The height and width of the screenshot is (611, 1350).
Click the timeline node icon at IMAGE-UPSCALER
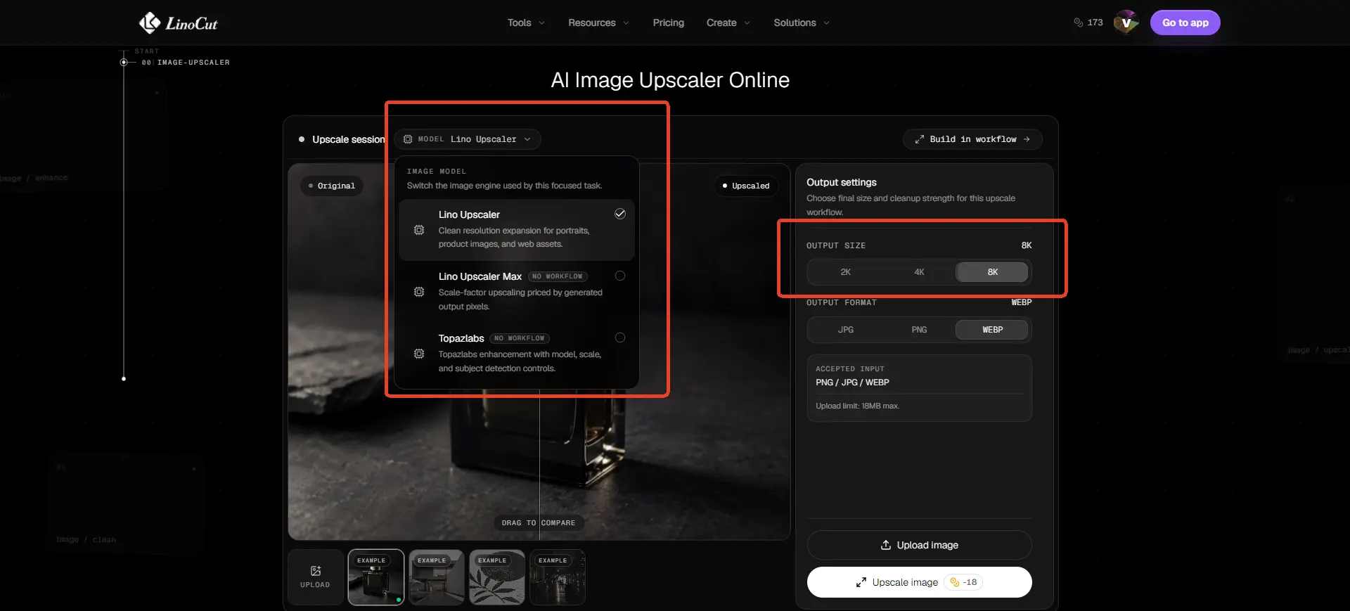click(124, 63)
